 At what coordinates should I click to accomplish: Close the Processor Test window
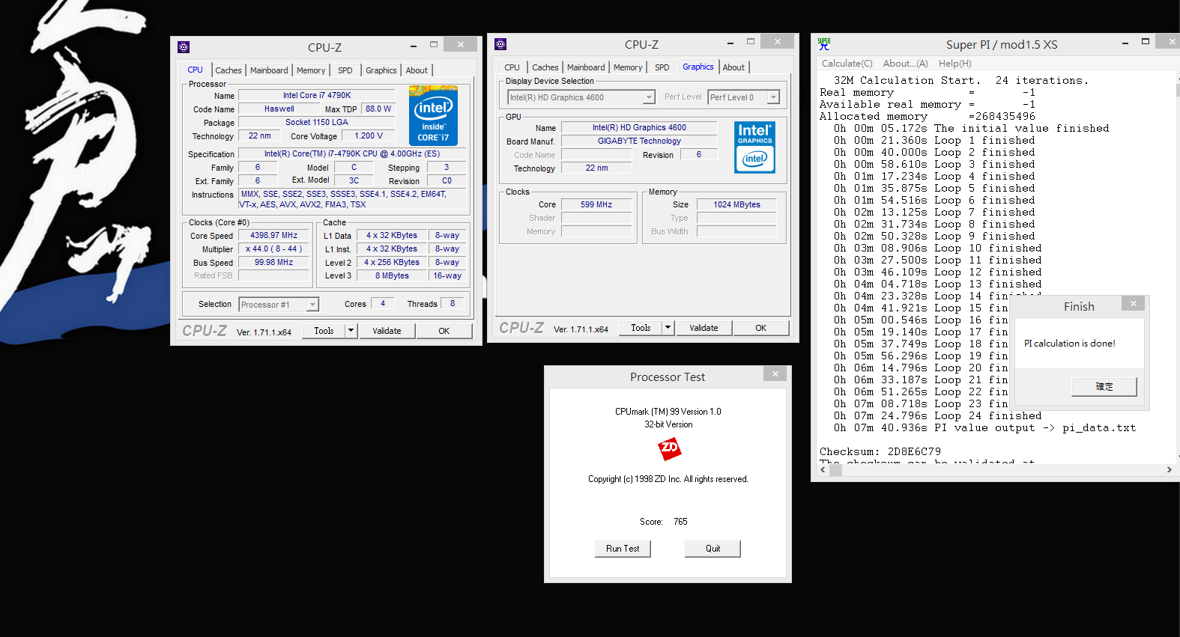[x=775, y=374]
